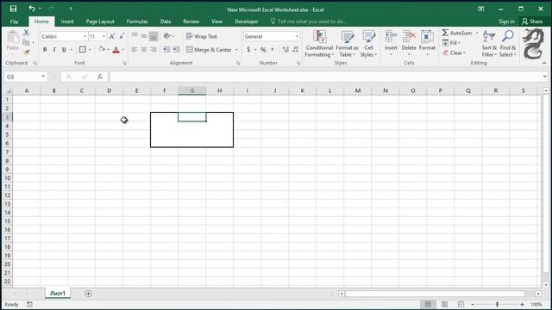Align text left
Image resolution: width=552 pixels, height=310 pixels.
[135, 50]
